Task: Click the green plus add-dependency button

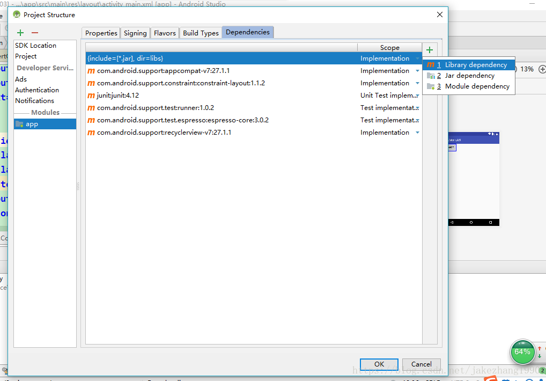Action: 430,50
